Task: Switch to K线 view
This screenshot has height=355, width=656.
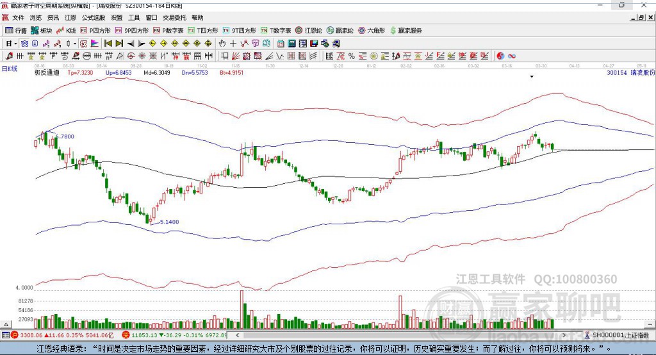Action: pyautogui.click(x=66, y=31)
